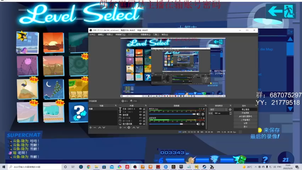The image size is (302, 170).
Task: Click the game's blue question mark help icon
Action: [x=265, y=159]
